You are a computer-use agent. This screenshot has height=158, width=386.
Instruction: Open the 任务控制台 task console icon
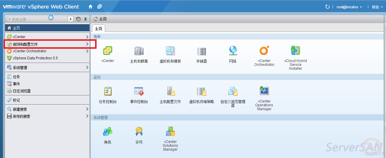click(108, 91)
